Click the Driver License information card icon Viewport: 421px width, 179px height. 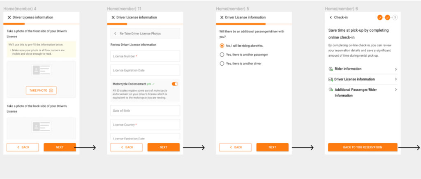coord(331,79)
